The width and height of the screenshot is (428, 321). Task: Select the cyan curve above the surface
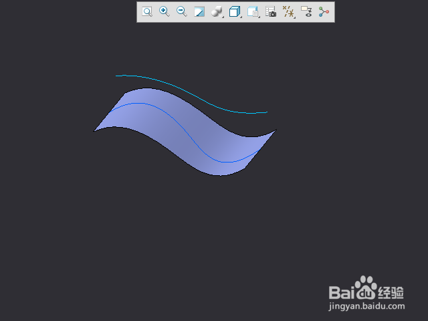pos(195,96)
